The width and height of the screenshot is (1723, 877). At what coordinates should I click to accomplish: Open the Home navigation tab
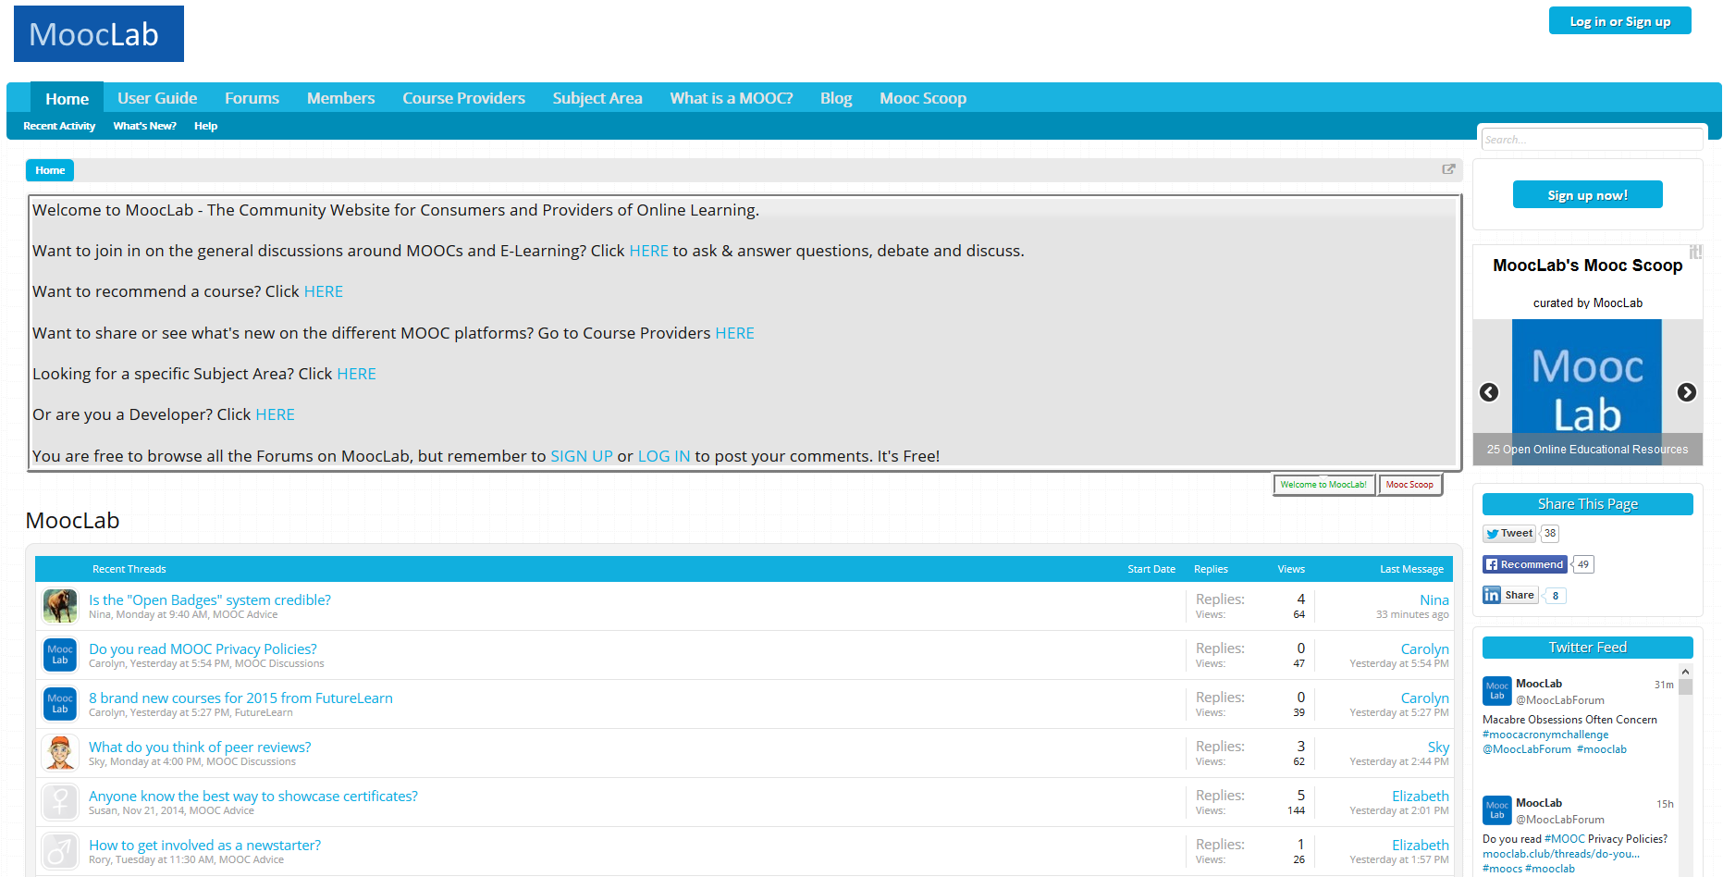tap(68, 98)
